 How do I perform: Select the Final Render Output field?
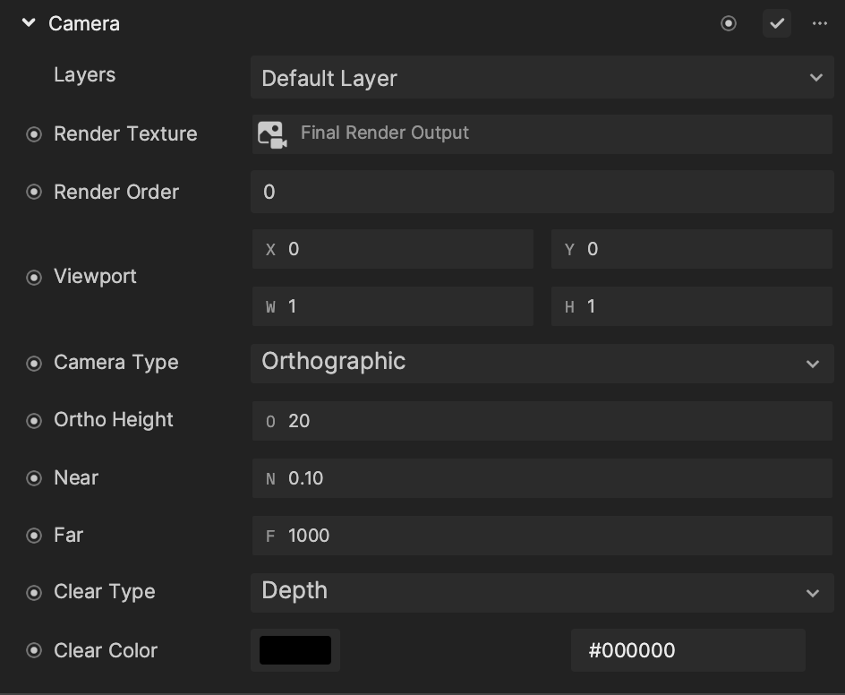pos(542,134)
